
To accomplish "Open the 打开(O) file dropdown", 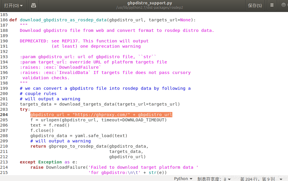I will 13,6.
